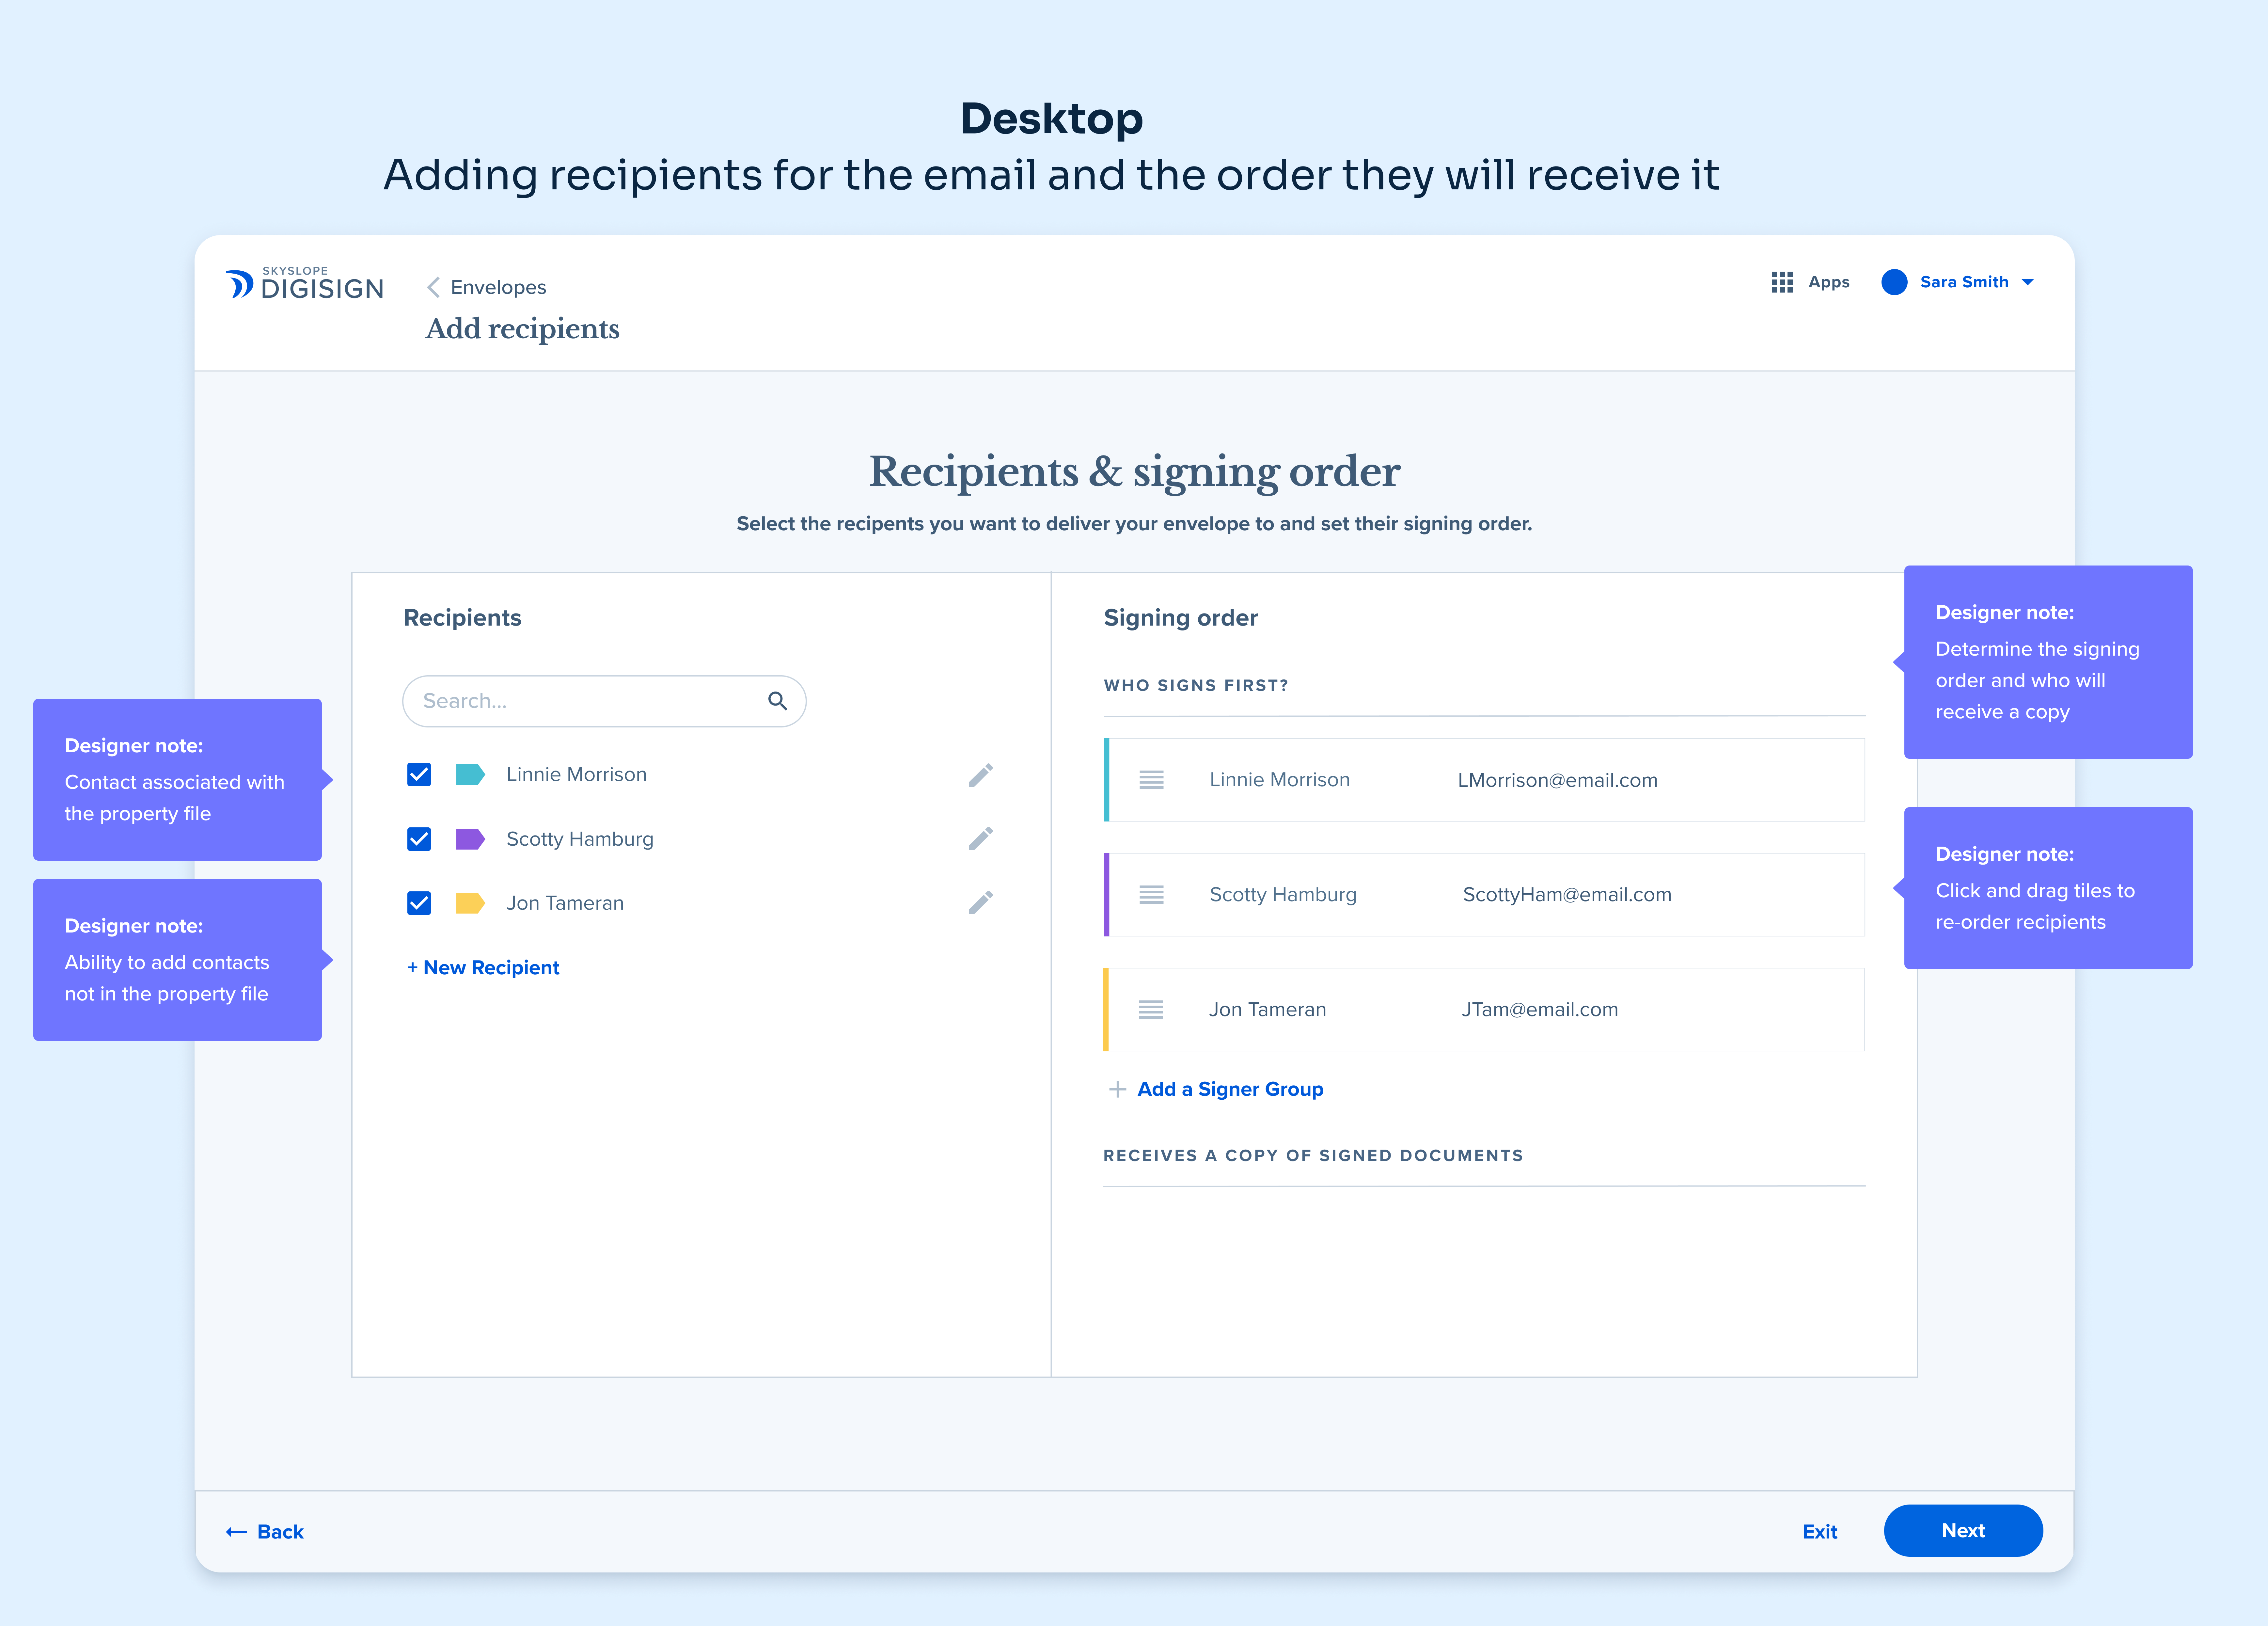
Task: Click the search magnifier icon in Recipients
Action: (777, 701)
